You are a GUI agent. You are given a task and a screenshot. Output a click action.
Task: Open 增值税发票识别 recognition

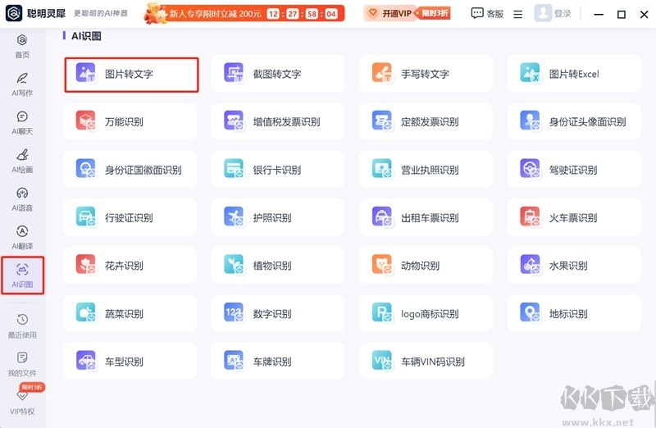point(278,121)
